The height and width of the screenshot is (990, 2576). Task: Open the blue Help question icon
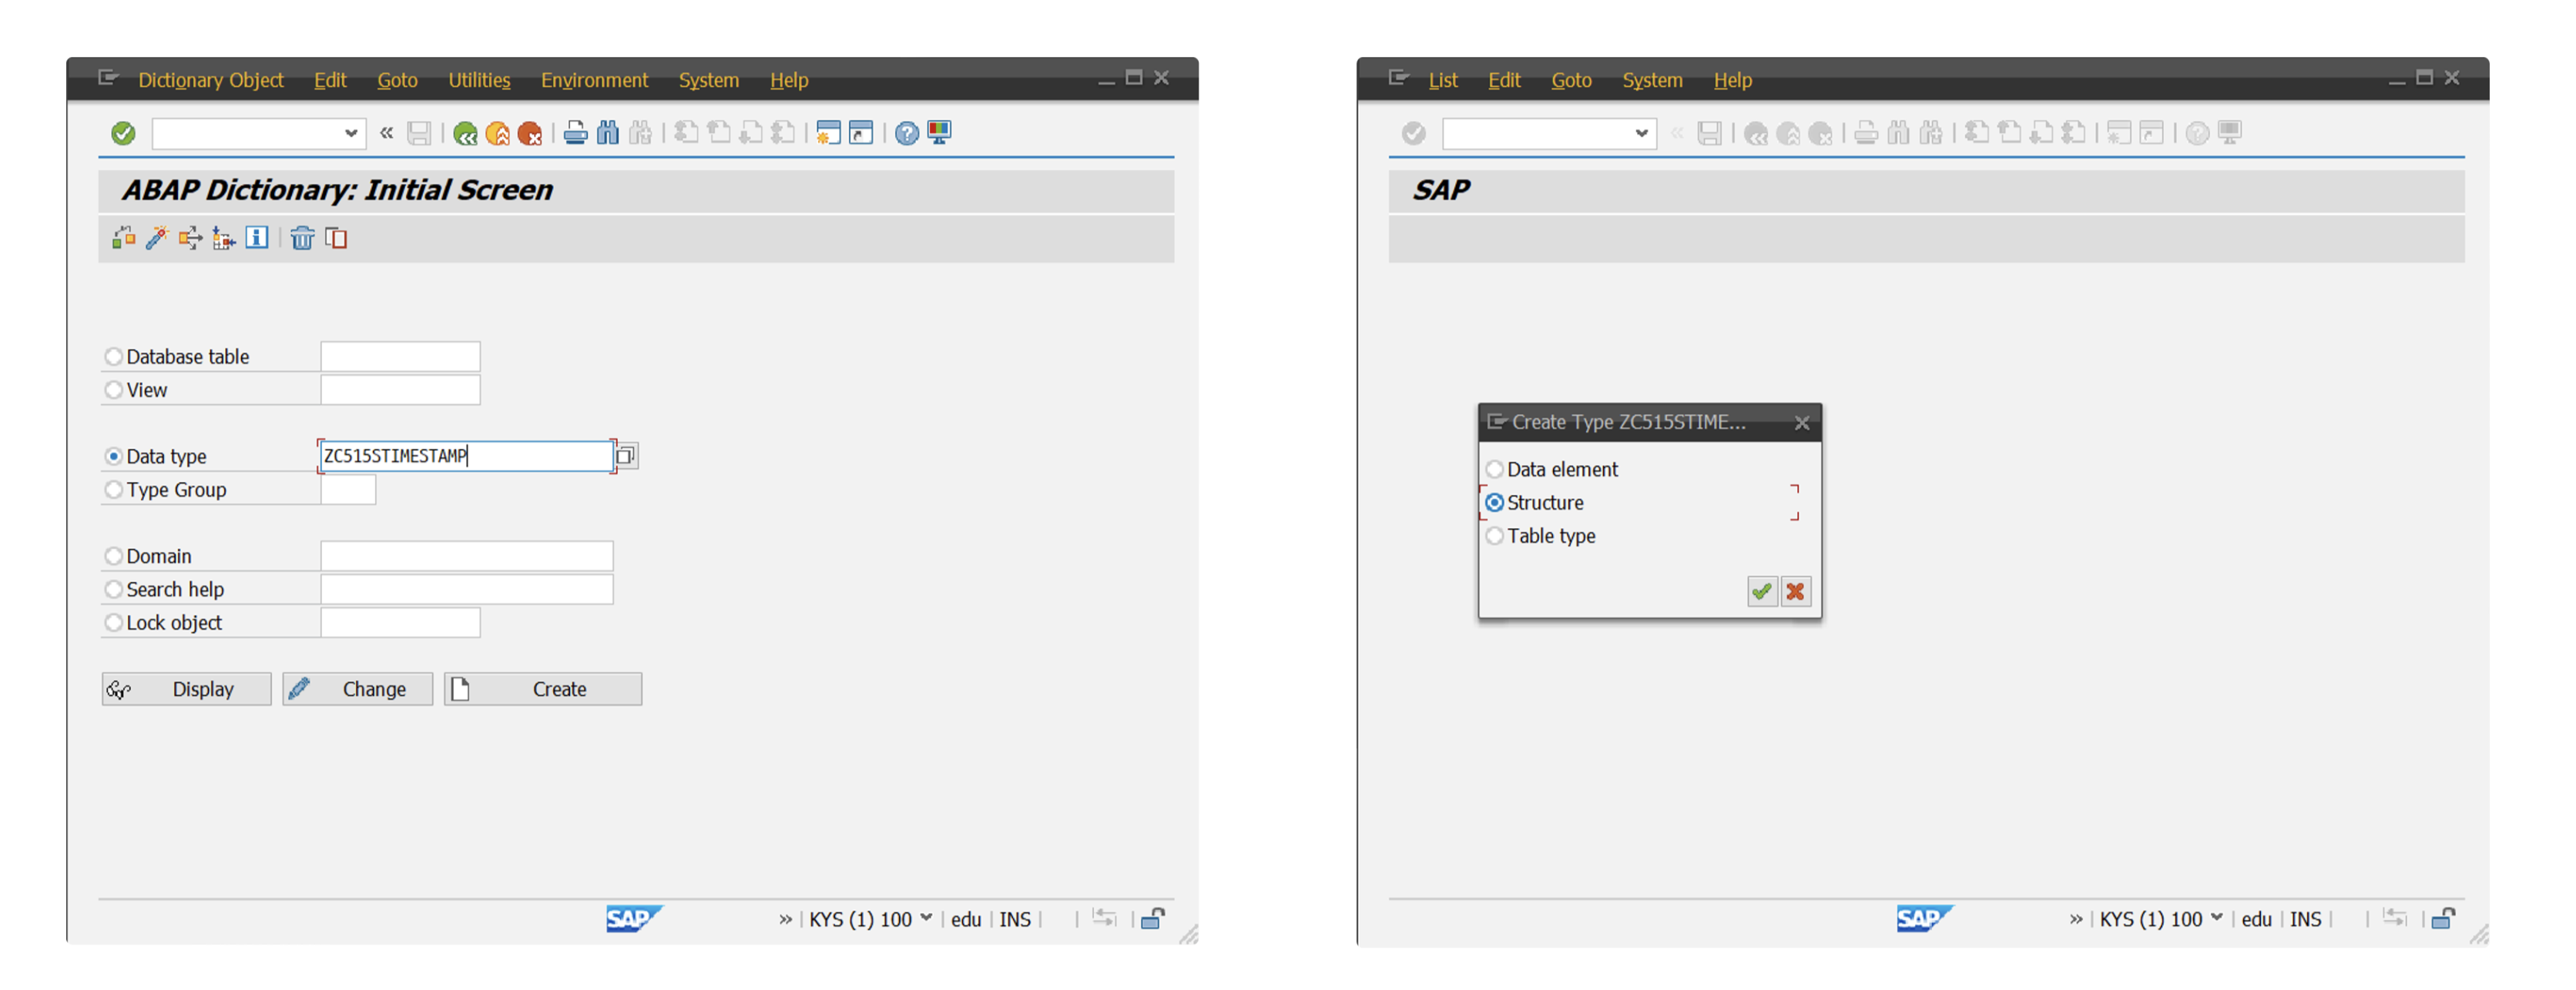pos(906,133)
